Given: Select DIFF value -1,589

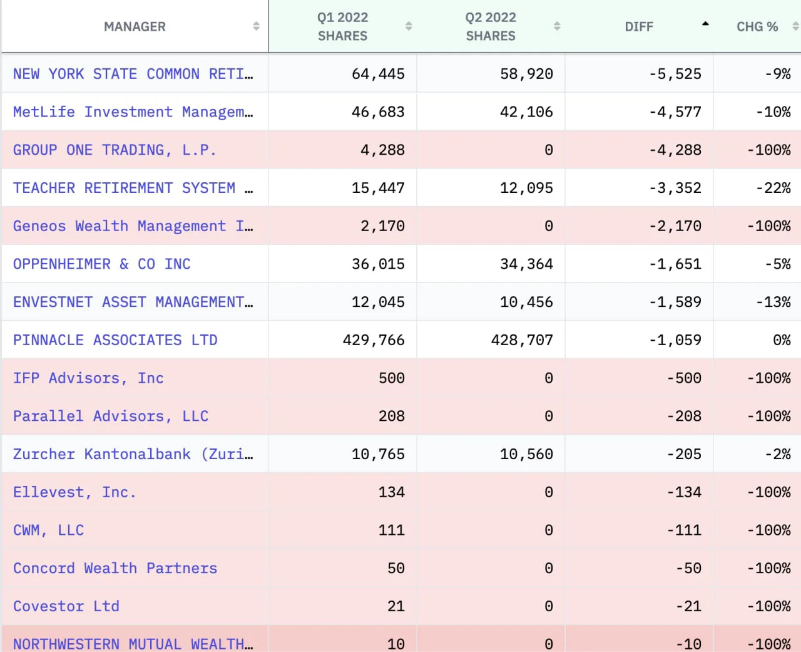Looking at the screenshot, I should pyautogui.click(x=675, y=303).
